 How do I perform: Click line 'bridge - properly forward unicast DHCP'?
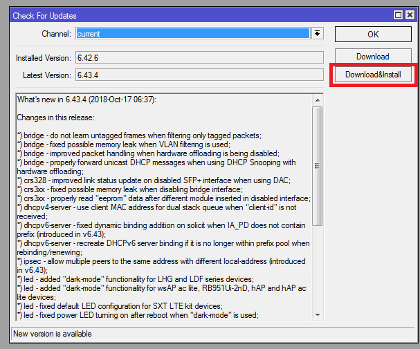pos(156,167)
